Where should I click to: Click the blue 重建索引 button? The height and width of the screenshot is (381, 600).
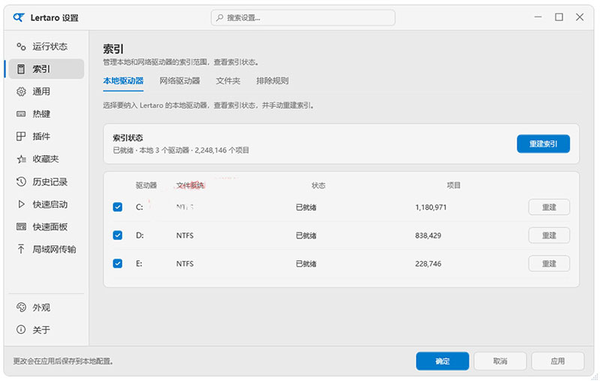543,144
